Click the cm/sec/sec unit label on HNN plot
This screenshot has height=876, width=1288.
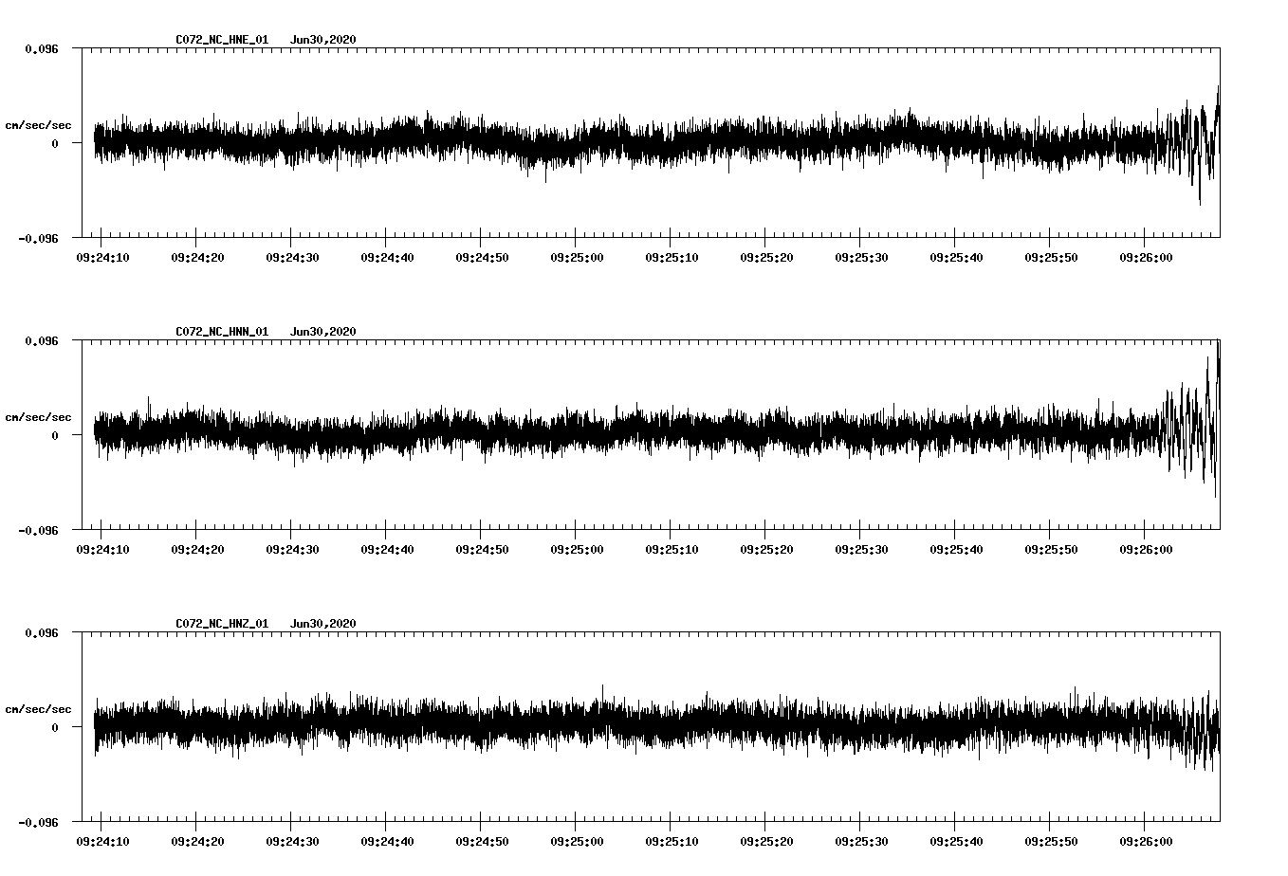point(38,417)
